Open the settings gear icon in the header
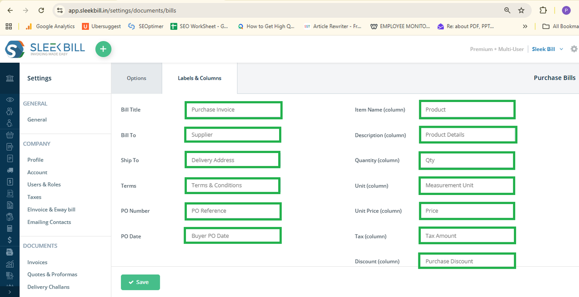Image resolution: width=579 pixels, height=297 pixels. point(574,49)
